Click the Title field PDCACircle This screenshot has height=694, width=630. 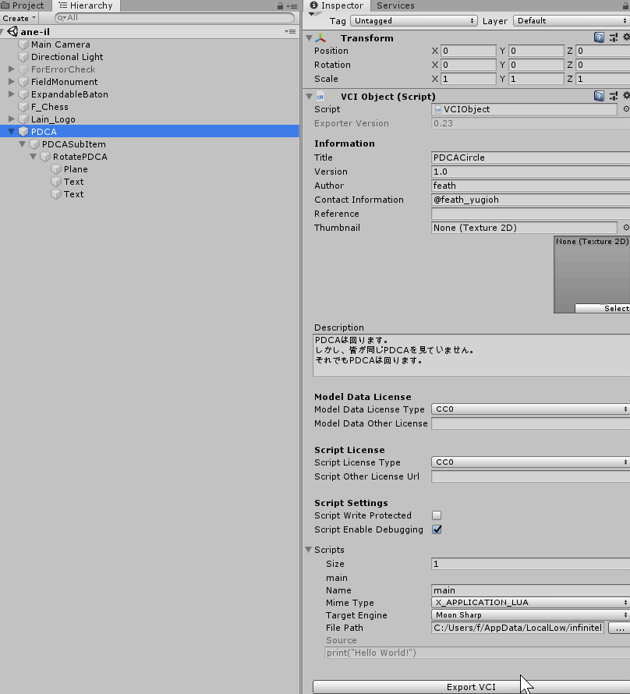click(530, 158)
